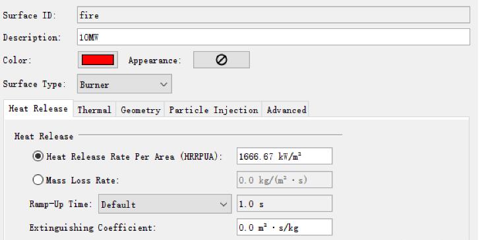Click the disabled Mass Loss Rate value field
The image size is (486, 240).
click(284, 180)
